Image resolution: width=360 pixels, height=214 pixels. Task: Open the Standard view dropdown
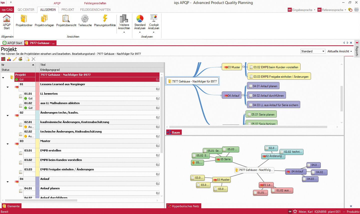tap(324, 51)
